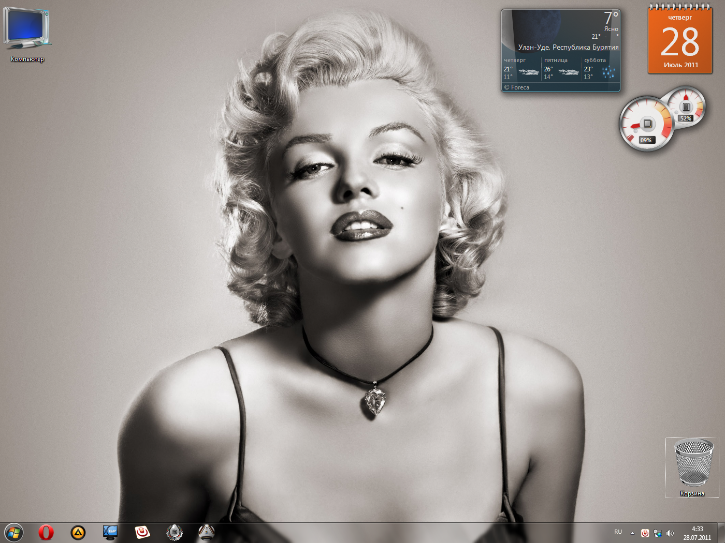Select the суббота forecast in weather gadget
725x543 pixels.
tap(601, 69)
